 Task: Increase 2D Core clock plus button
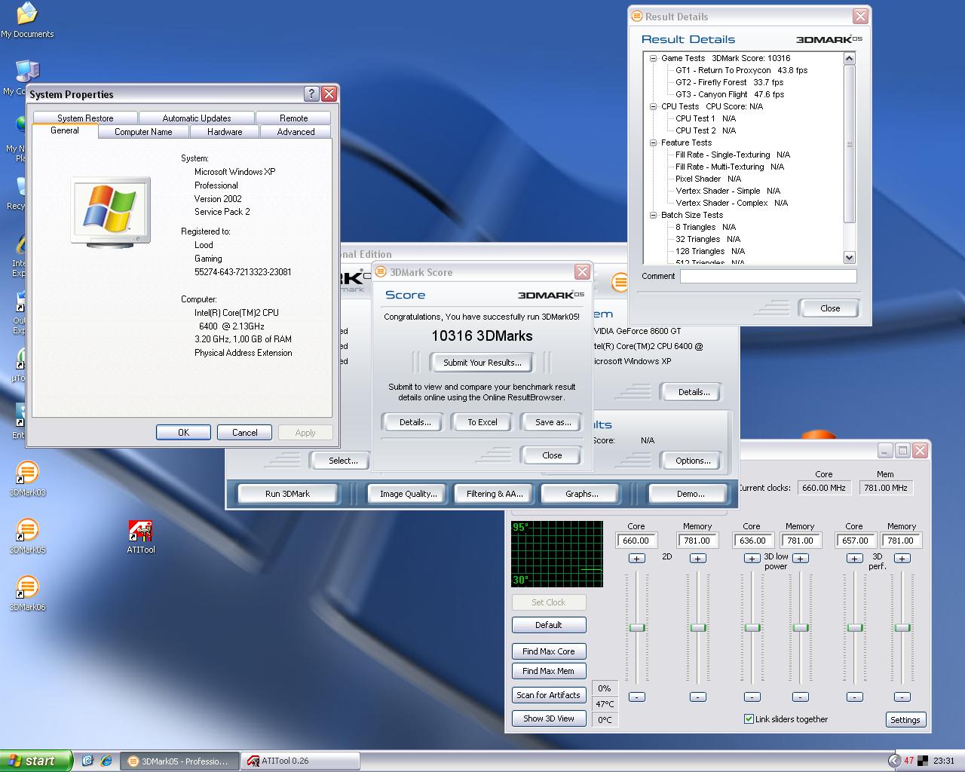click(x=636, y=559)
